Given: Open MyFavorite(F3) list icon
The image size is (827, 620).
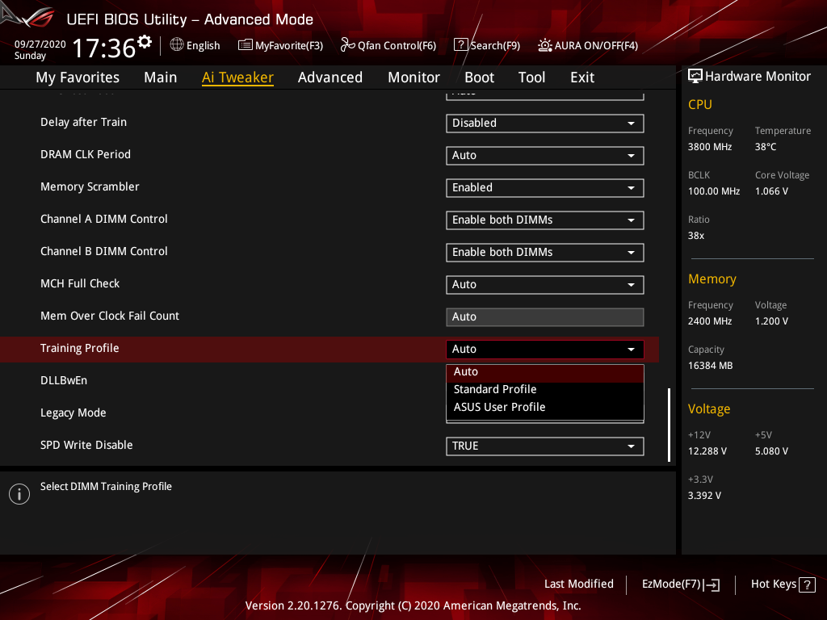Looking at the screenshot, I should click(246, 45).
